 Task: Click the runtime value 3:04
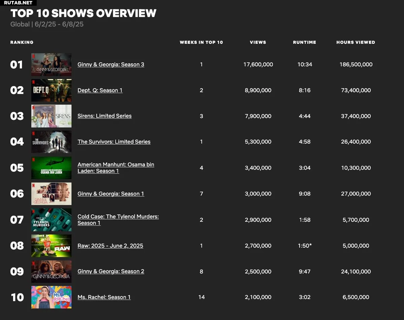pyautogui.click(x=305, y=168)
